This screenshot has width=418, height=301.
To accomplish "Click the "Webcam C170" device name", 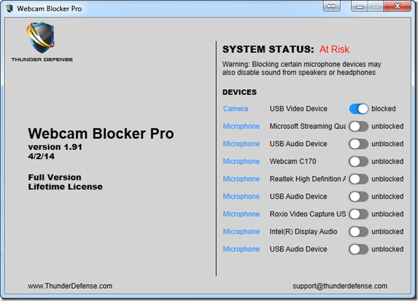I will click(x=293, y=162).
